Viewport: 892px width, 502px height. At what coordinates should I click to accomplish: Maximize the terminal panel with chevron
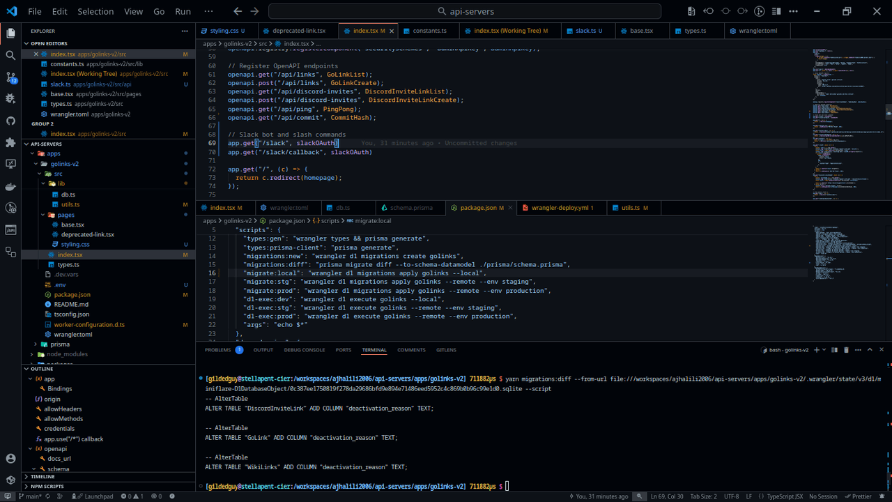870,350
